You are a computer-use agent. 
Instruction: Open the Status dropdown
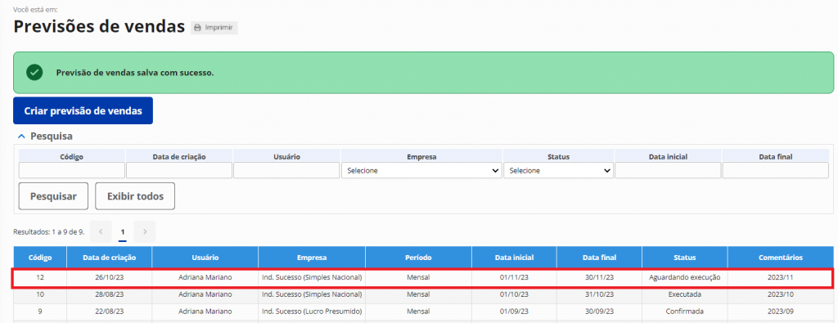(558, 170)
